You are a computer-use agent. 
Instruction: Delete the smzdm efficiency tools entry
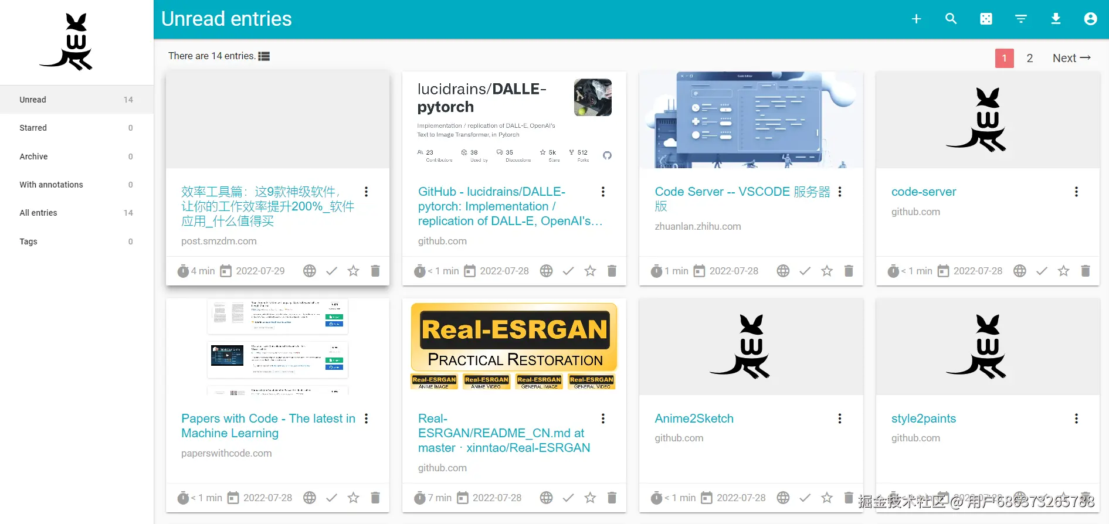coord(375,271)
